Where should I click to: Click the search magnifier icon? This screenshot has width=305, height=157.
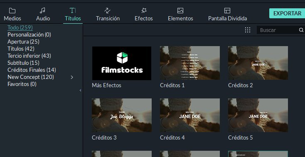pyautogui.click(x=301, y=30)
